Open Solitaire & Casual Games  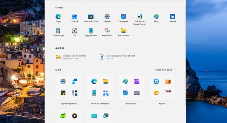140,19
